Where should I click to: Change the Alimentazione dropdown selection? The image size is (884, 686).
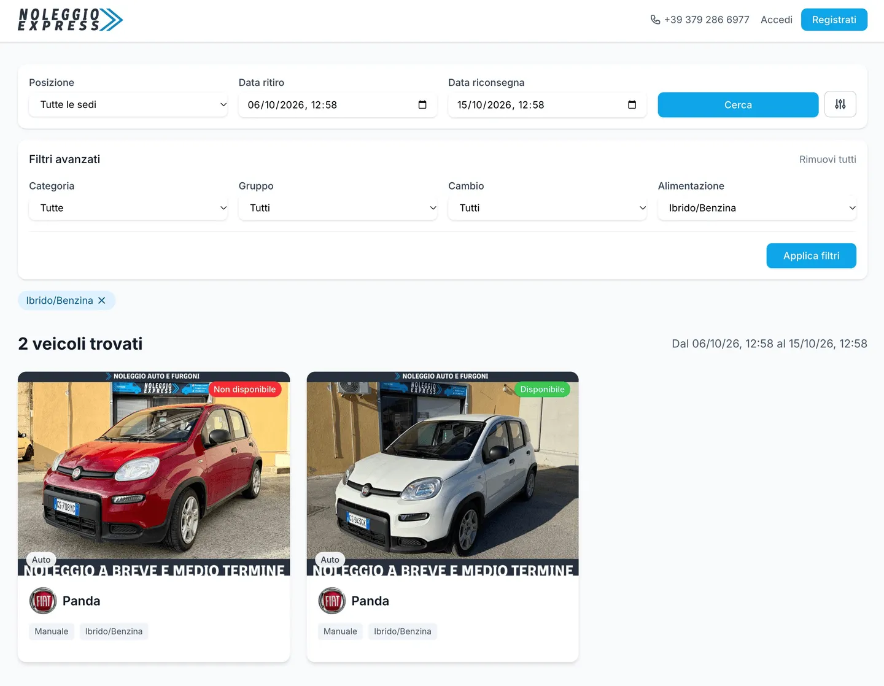tap(757, 208)
